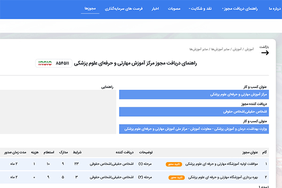This screenshot has height=188, width=282.
Task: Click the back arrow icon (بازگشت)
Action: click(x=265, y=53)
